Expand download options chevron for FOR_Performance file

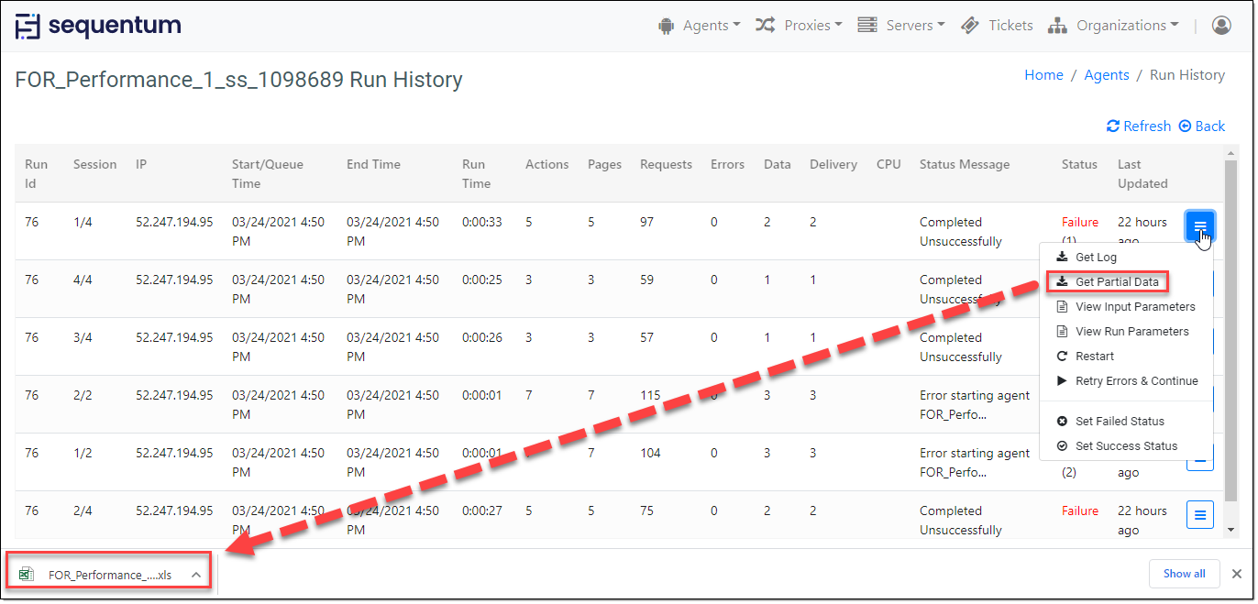pos(196,575)
